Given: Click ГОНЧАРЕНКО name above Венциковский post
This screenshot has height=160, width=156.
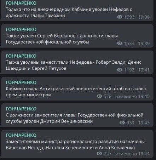Looking at the screenshot, I should [21, 109].
